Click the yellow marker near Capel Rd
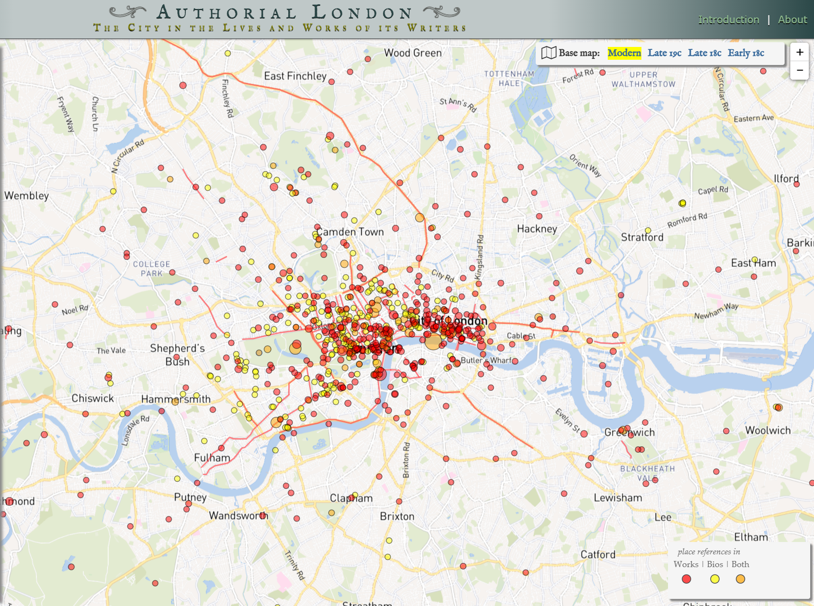814x606 pixels. click(682, 203)
